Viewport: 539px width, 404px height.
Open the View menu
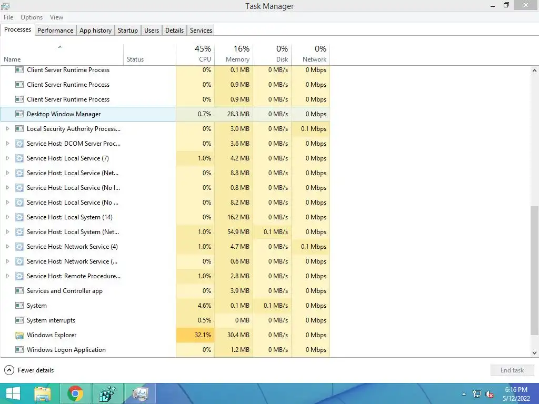click(56, 17)
